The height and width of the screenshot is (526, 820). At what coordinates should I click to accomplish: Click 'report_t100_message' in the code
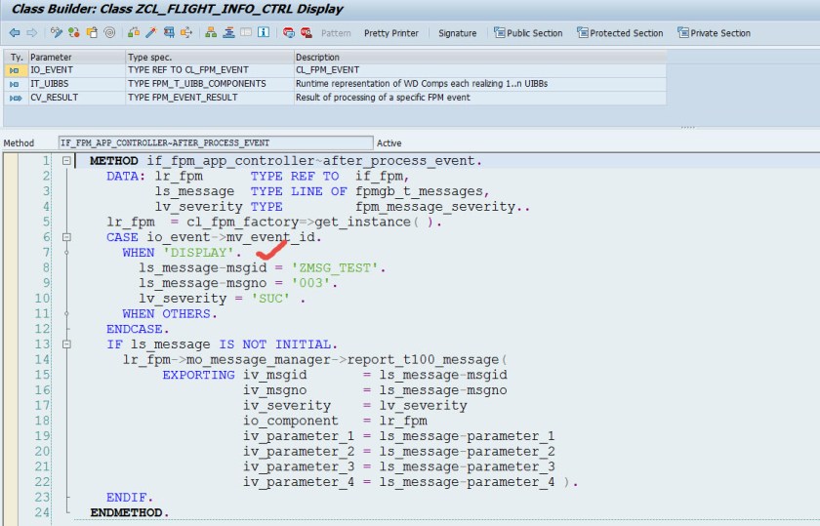pos(423,360)
